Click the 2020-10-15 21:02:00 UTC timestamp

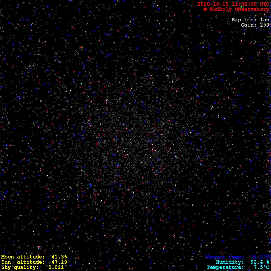click(x=233, y=4)
